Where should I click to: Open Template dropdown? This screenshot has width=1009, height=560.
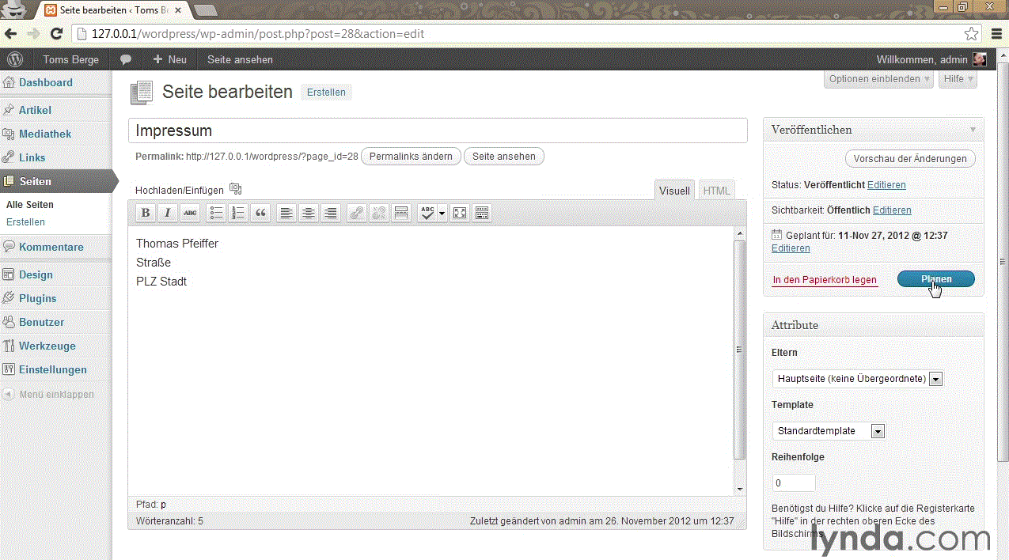point(828,431)
